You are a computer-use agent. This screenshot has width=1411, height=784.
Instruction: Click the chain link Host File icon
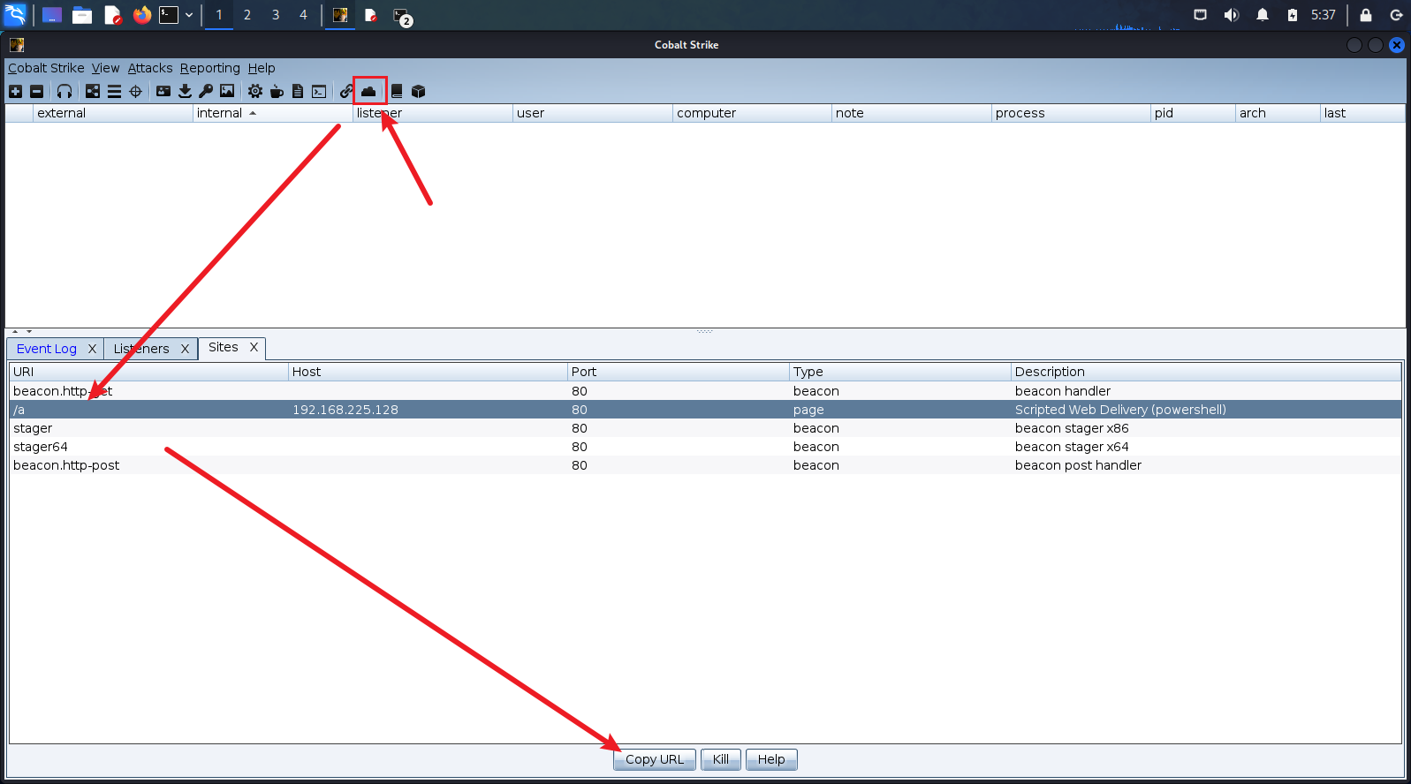pos(347,91)
